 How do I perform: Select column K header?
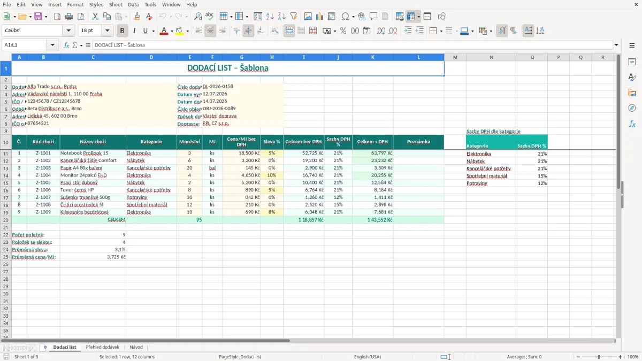pos(372,57)
